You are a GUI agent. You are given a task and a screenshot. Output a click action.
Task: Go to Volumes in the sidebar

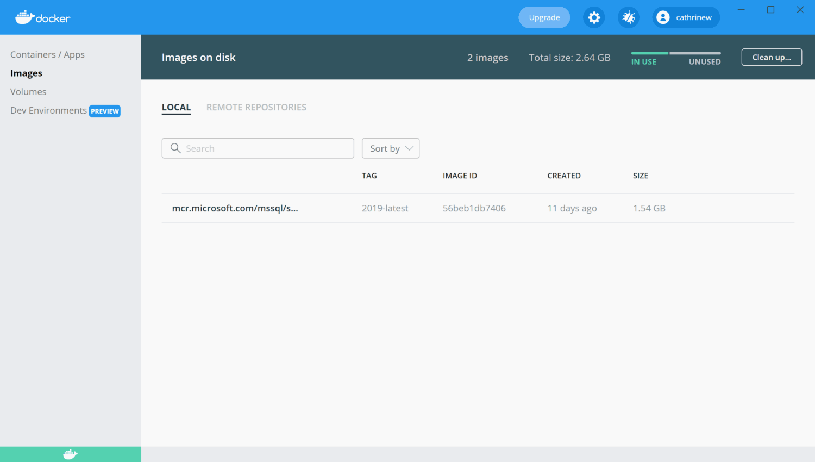(x=28, y=92)
